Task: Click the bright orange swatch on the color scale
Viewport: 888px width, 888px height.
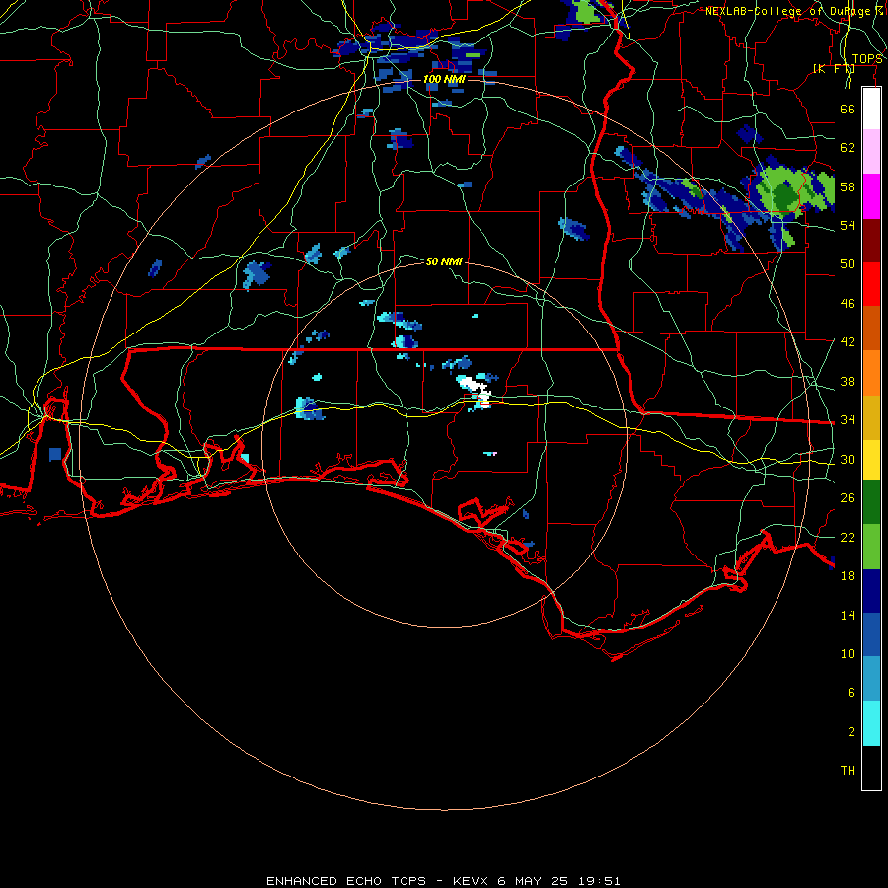Action: click(871, 373)
